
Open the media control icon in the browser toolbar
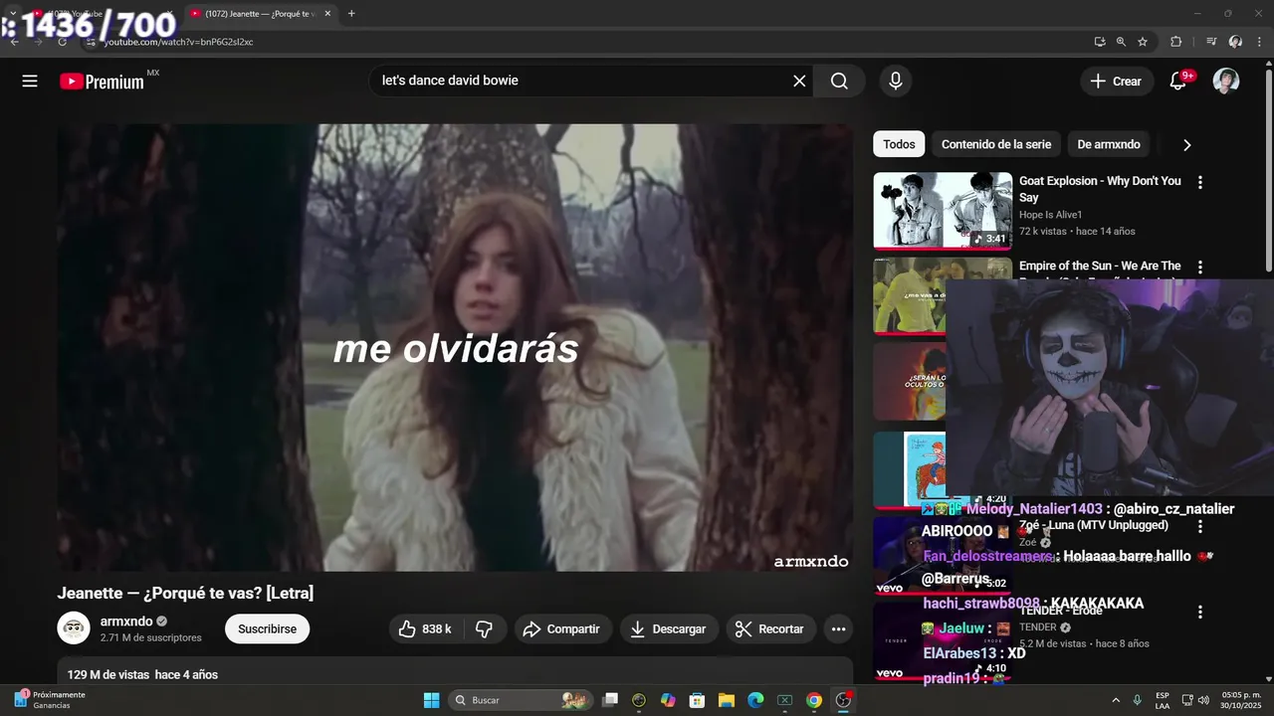(1211, 42)
